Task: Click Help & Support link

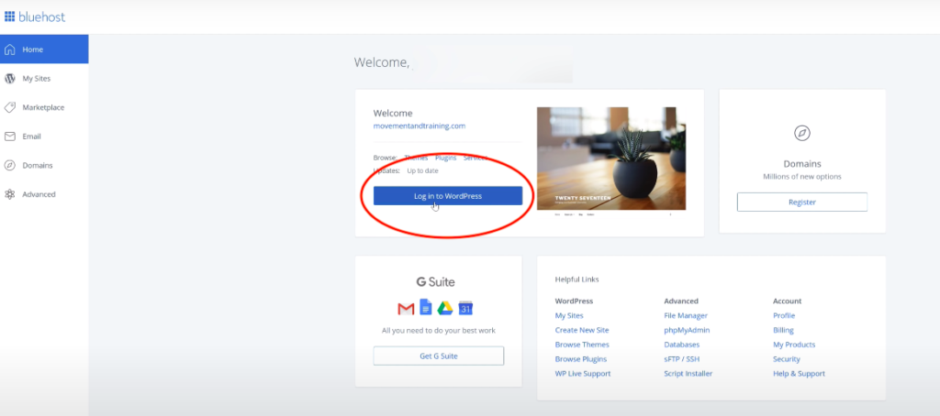Action: 800,374
